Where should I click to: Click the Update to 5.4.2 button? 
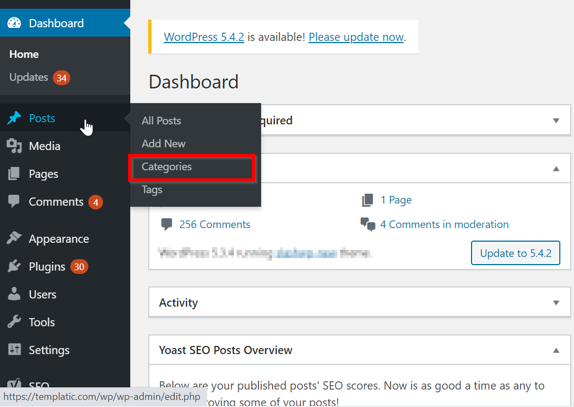[516, 253]
